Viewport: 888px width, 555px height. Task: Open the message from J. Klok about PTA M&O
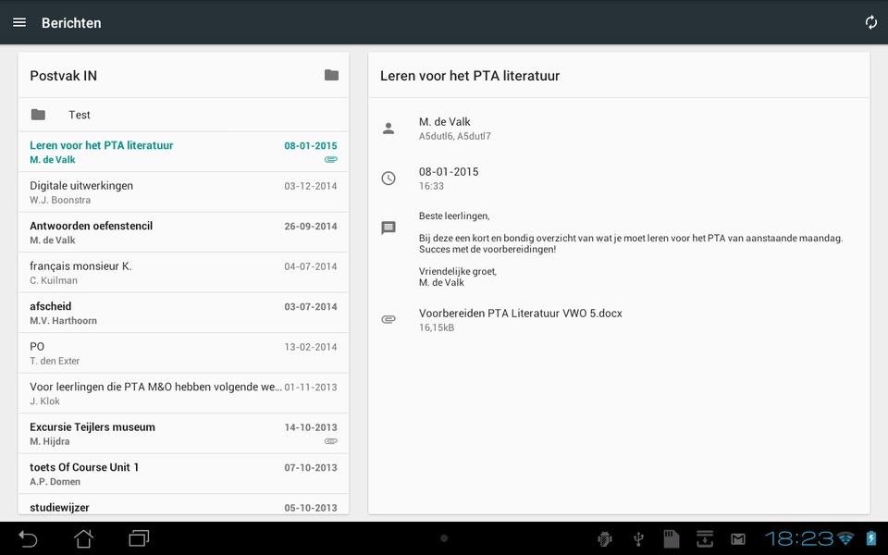point(183,393)
